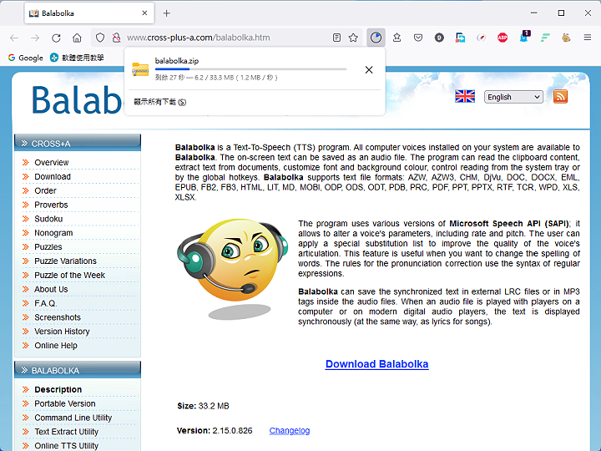Open the Proverbs sidebar link
This screenshot has height=451, width=601.
(51, 205)
